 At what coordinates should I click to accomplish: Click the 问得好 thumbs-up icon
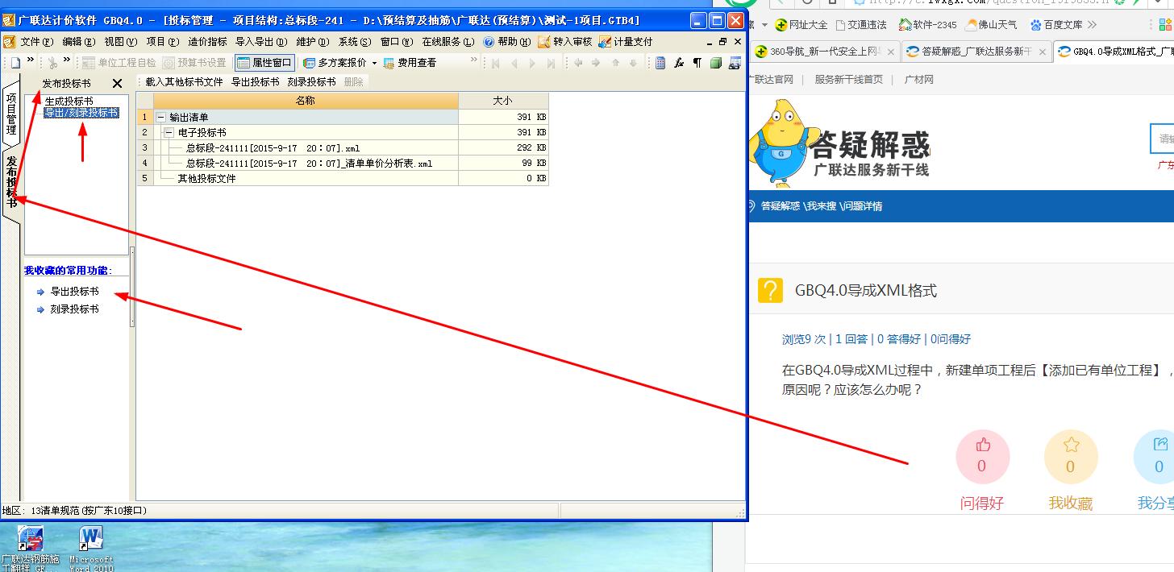tap(982, 445)
